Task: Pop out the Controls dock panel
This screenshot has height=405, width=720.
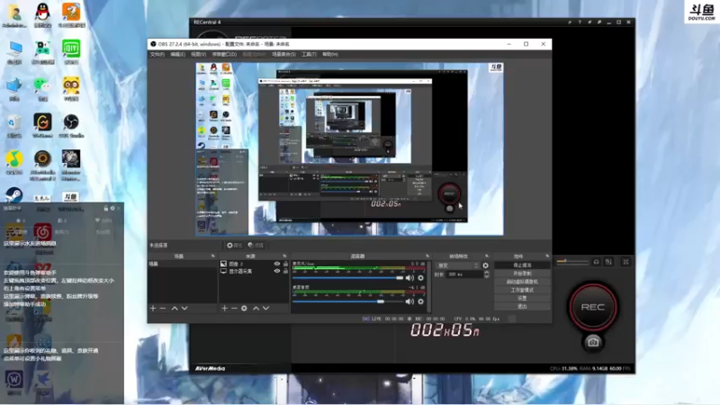Action: 547,256
